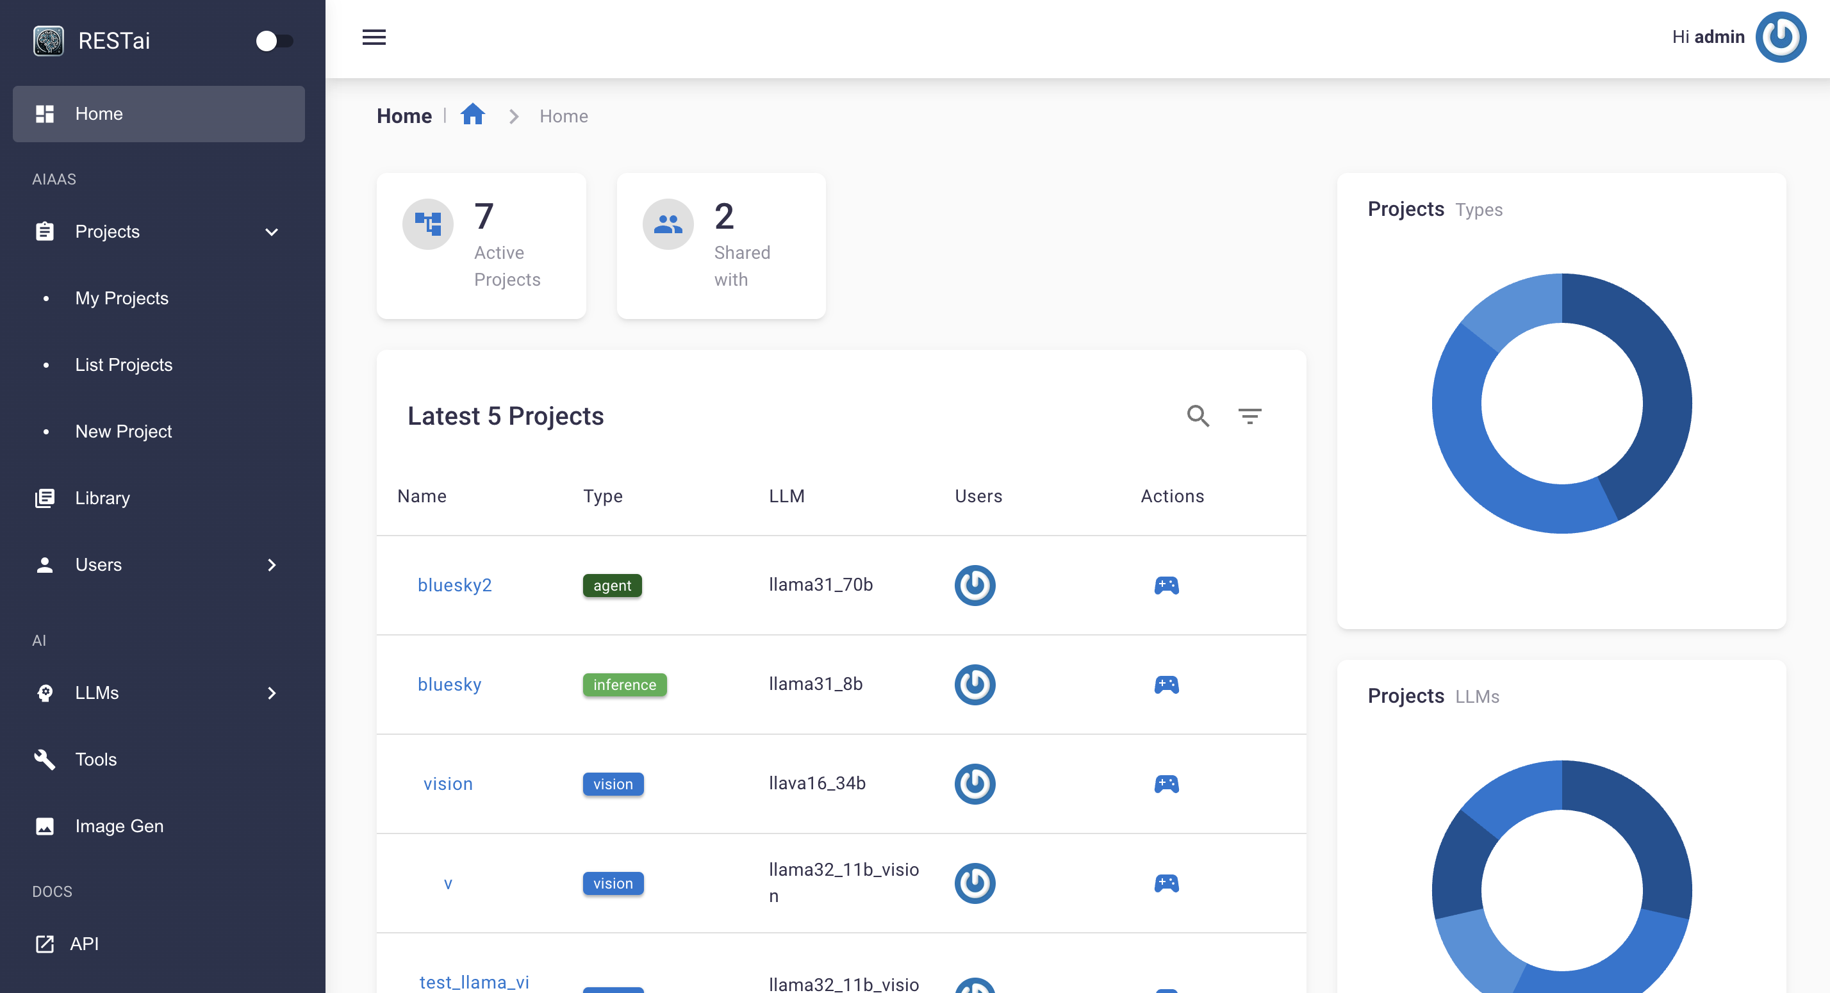Click the search icon in Latest 5 Projects
1830x993 pixels.
pyautogui.click(x=1198, y=416)
